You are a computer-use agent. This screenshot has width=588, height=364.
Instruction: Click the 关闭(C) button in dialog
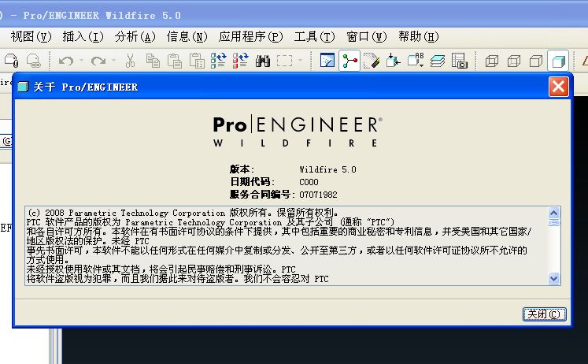(x=544, y=314)
